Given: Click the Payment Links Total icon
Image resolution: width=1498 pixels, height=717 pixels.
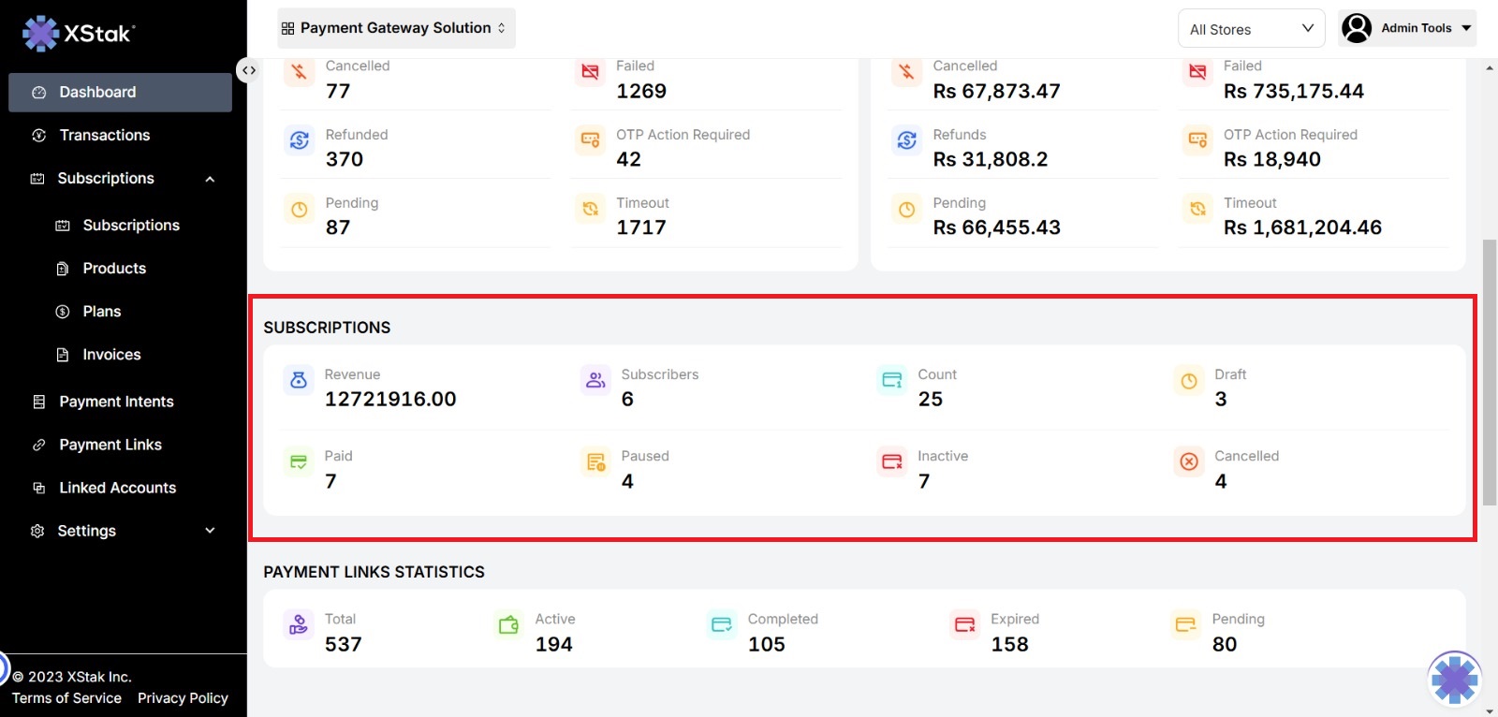Looking at the screenshot, I should [299, 624].
